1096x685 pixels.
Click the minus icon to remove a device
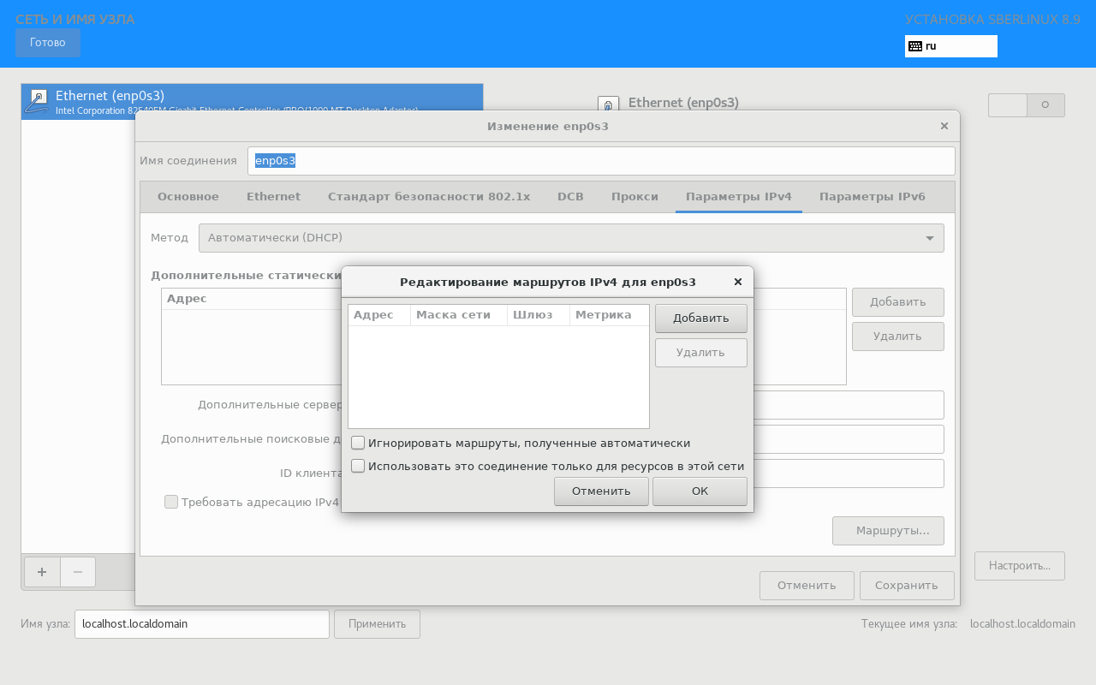78,572
